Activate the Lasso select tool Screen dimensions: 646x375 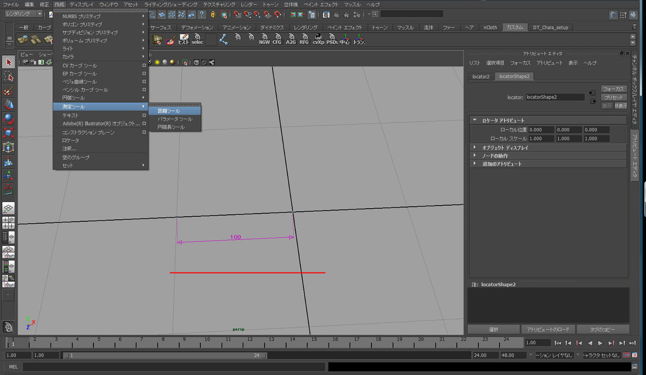(9, 76)
